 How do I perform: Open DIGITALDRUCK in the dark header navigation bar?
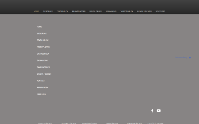pyautogui.click(x=96, y=11)
